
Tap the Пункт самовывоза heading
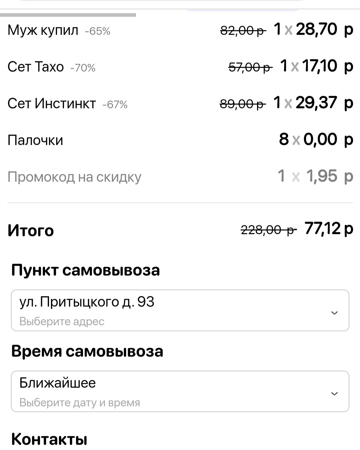tap(86, 270)
